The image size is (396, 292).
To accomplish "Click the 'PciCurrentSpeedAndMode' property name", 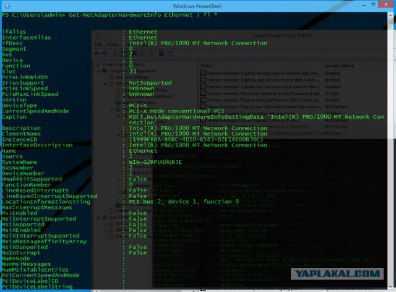I will pyautogui.click(x=40, y=275).
